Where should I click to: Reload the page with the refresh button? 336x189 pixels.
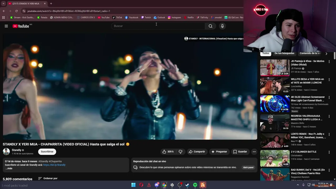coord(16,11)
